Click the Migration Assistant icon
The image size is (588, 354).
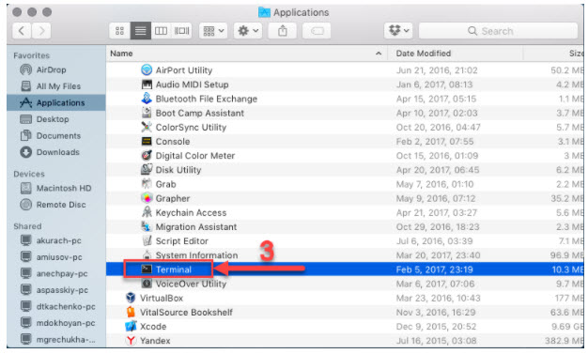click(147, 226)
